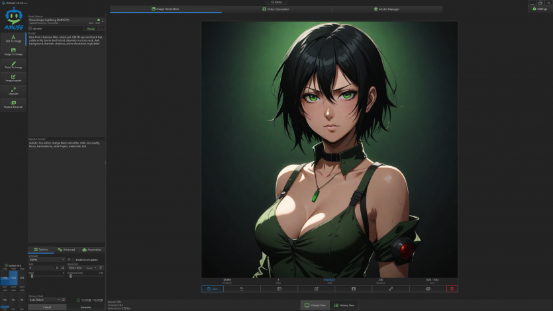Open the Model Manager tab

pyautogui.click(x=386, y=9)
